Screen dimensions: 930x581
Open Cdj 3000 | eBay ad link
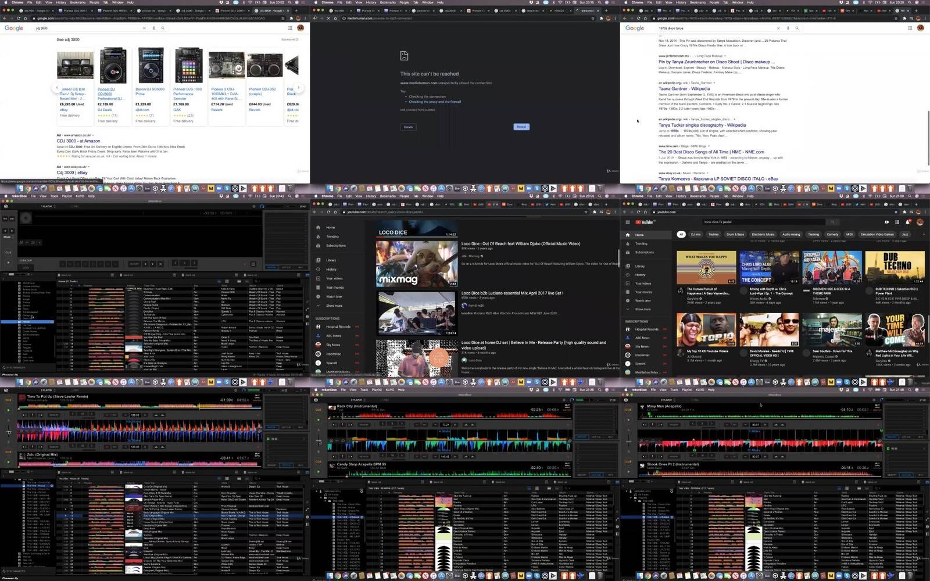(x=72, y=173)
